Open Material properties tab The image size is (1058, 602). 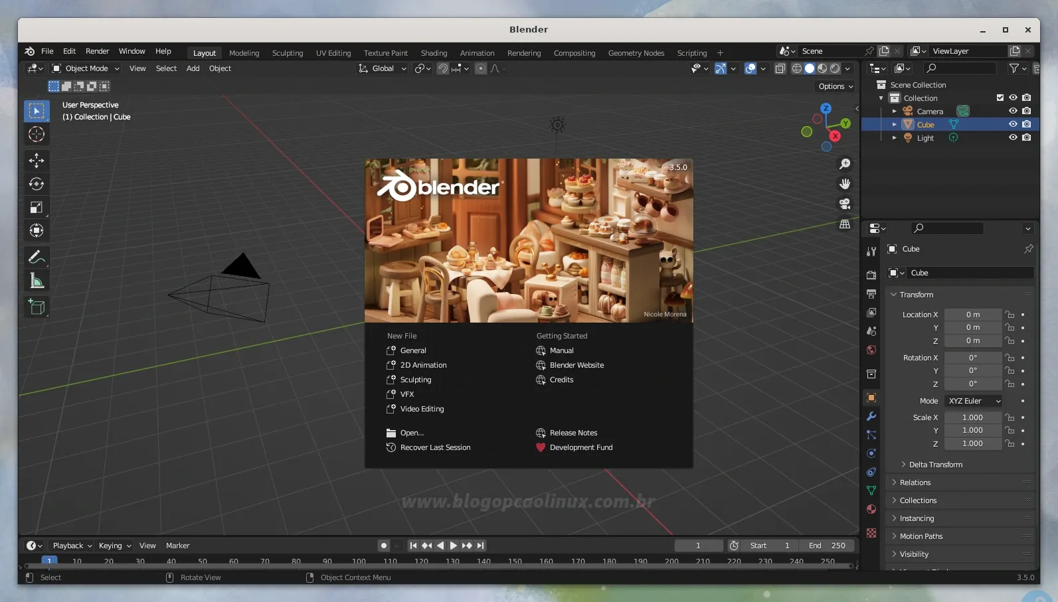(871, 509)
